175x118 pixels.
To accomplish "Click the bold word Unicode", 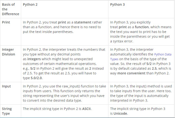I will pyautogui.click(x=120, y=113).
